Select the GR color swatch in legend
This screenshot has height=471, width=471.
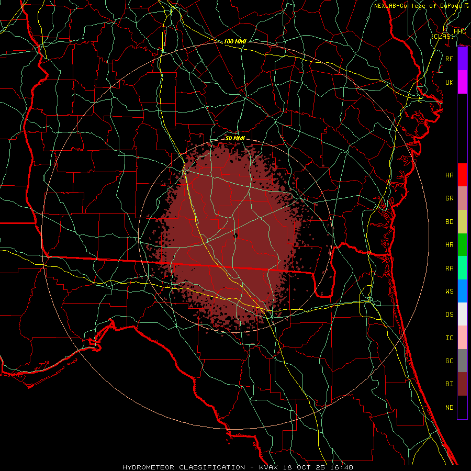(462, 198)
